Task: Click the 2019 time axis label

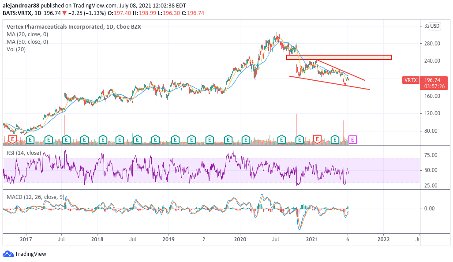Action: pyautogui.click(x=168, y=239)
